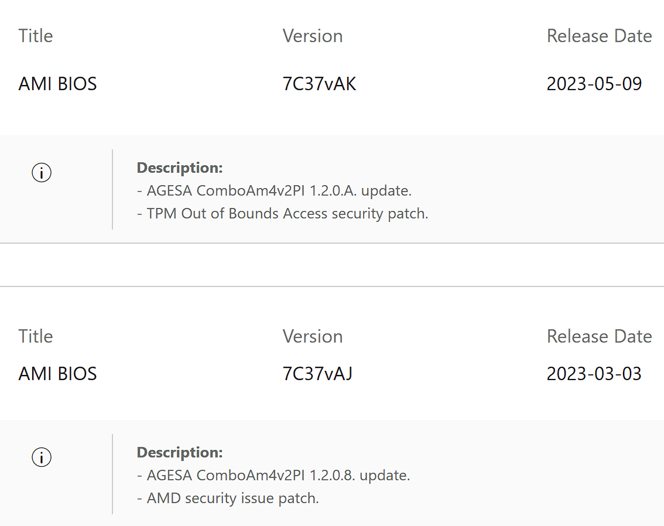Viewport: 664px width, 526px height.
Task: Click the Description label for 1.2.0.A update
Action: tap(180, 168)
